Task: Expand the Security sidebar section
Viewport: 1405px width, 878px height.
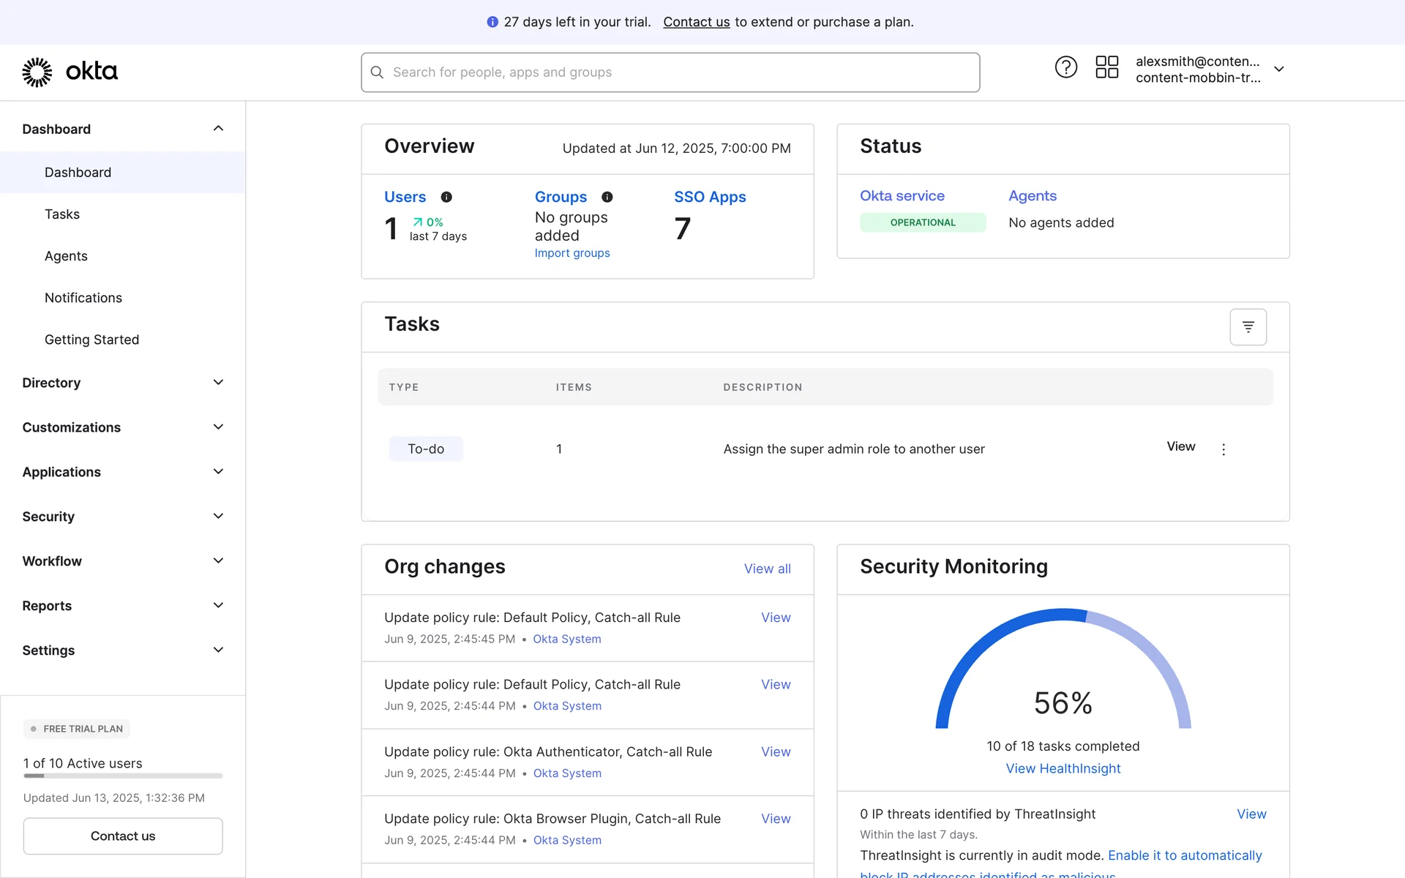Action: click(218, 517)
